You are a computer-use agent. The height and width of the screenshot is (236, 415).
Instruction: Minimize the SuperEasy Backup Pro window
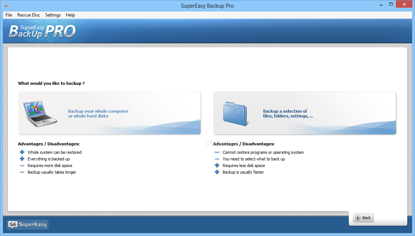[381, 4]
